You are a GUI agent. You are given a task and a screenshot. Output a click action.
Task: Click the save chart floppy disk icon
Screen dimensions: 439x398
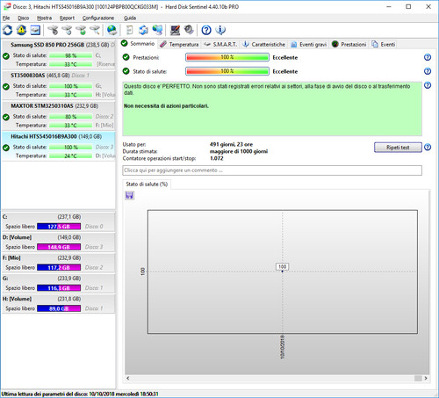(x=130, y=195)
